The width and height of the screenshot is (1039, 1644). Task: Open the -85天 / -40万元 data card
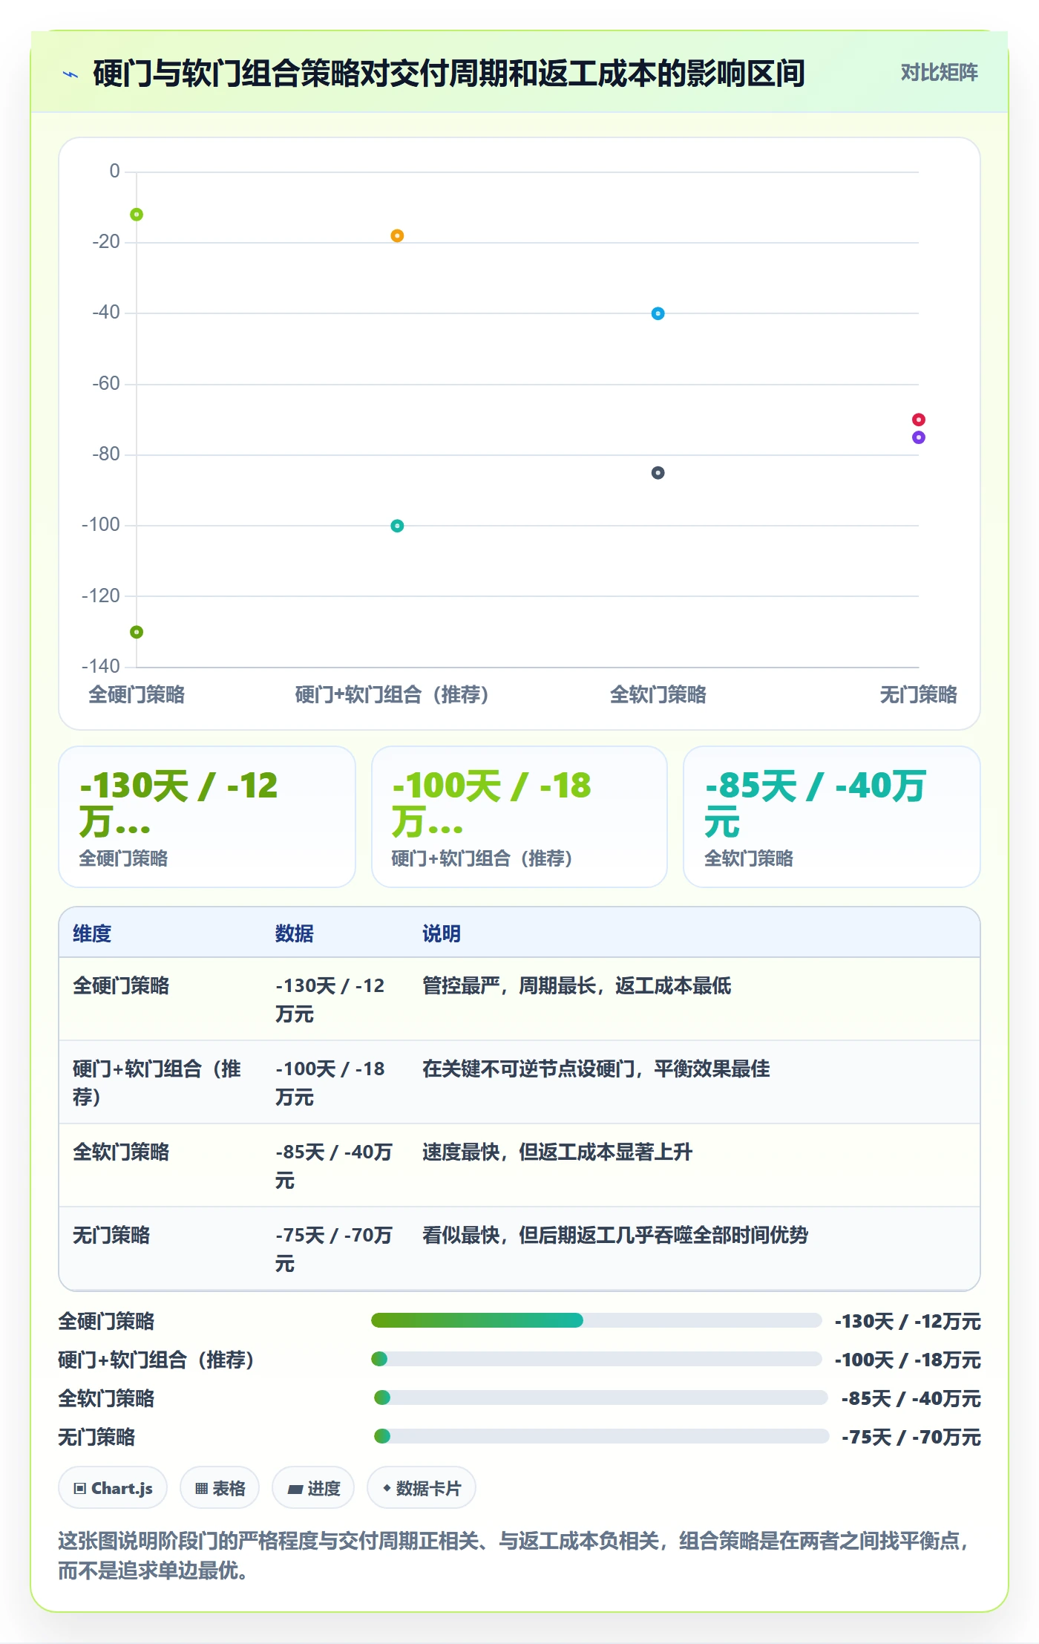pos(832,817)
